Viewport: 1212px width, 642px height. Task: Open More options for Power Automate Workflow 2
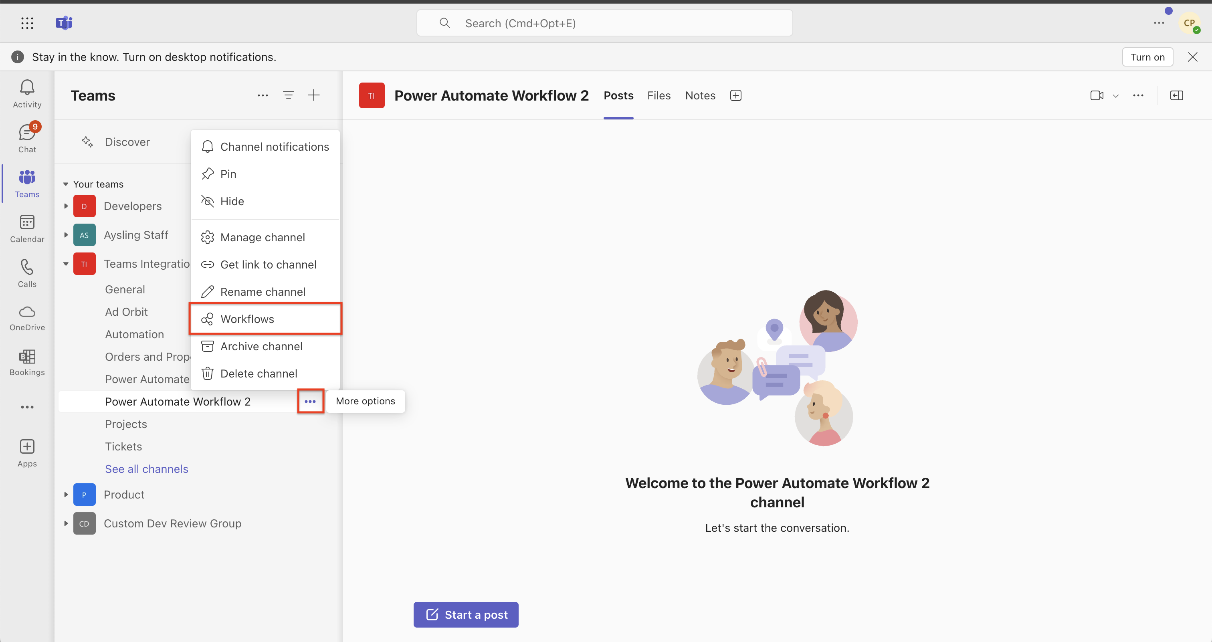310,401
